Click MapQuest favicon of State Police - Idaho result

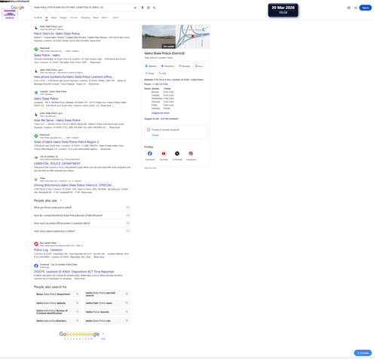36,50
